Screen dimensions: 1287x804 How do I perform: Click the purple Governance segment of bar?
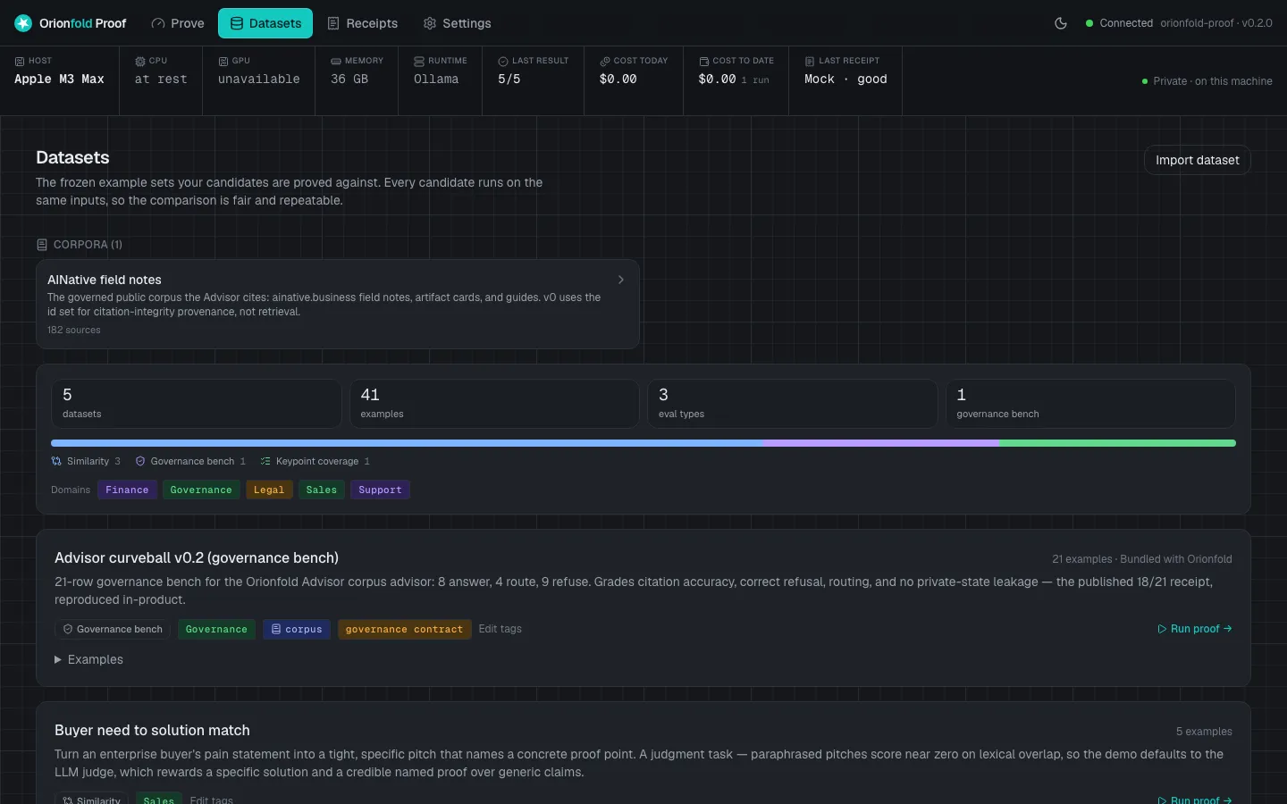[881, 443]
